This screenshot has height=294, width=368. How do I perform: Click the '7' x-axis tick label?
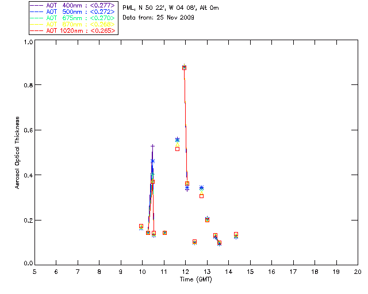pyautogui.click(x=78, y=272)
